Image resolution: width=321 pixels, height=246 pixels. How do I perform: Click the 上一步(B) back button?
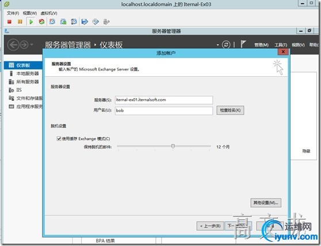[210, 226]
